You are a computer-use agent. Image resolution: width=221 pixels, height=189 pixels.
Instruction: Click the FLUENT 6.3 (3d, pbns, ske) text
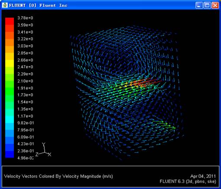[x=188, y=181]
